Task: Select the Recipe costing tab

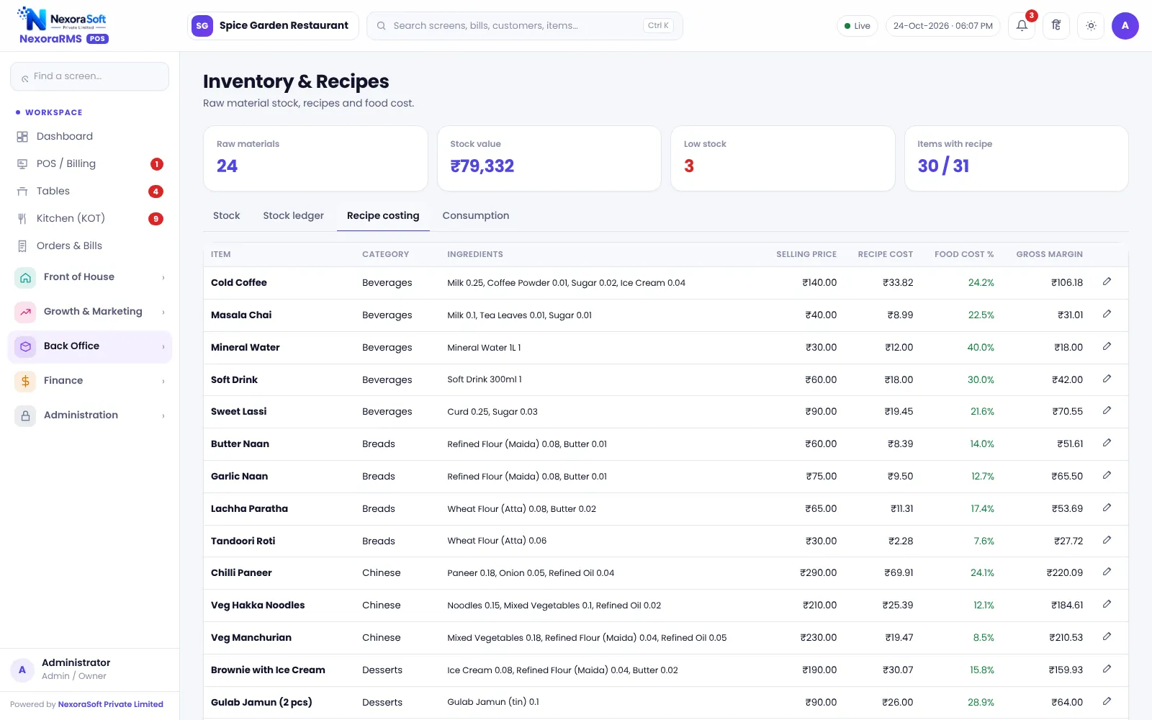Action: click(383, 215)
